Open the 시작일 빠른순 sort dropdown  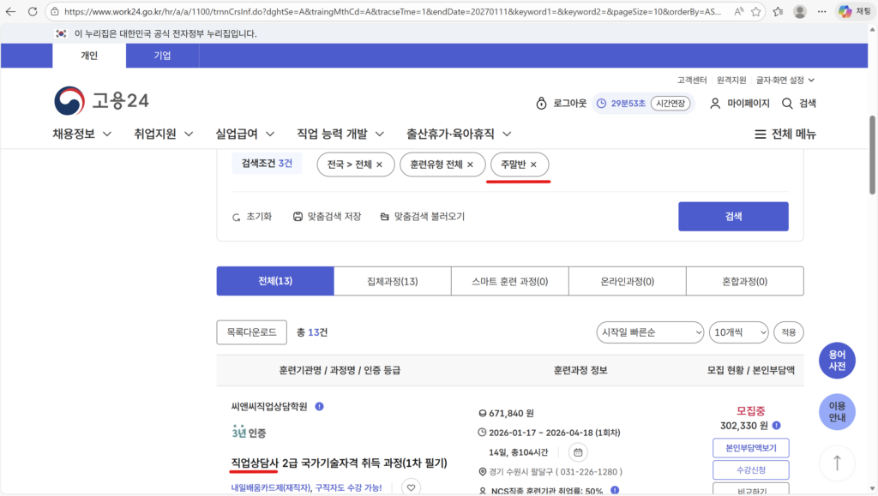pos(649,332)
